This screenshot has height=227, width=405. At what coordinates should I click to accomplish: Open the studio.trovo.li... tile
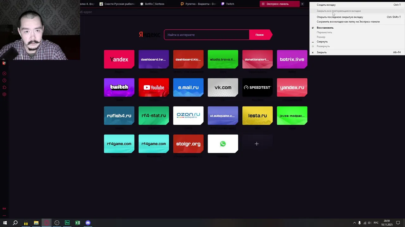pyautogui.click(x=223, y=59)
